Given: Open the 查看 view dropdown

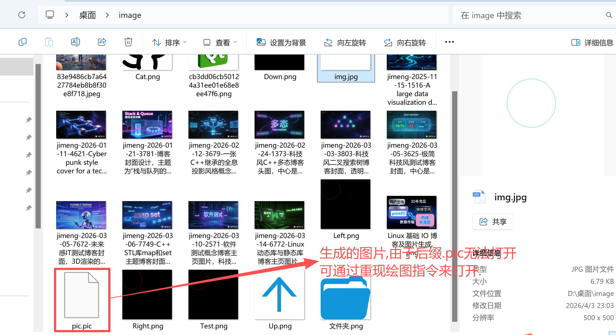Looking at the screenshot, I should pos(220,42).
